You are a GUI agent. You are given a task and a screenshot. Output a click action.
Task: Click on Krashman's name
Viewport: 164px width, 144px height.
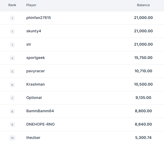pyautogui.click(x=35, y=84)
